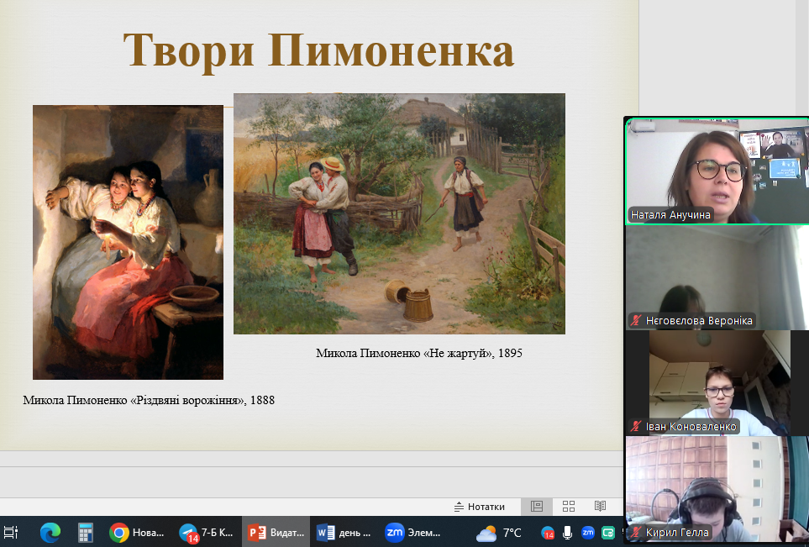
Task: Select the Різдвяні ворожіння painting image
Action: click(128, 243)
